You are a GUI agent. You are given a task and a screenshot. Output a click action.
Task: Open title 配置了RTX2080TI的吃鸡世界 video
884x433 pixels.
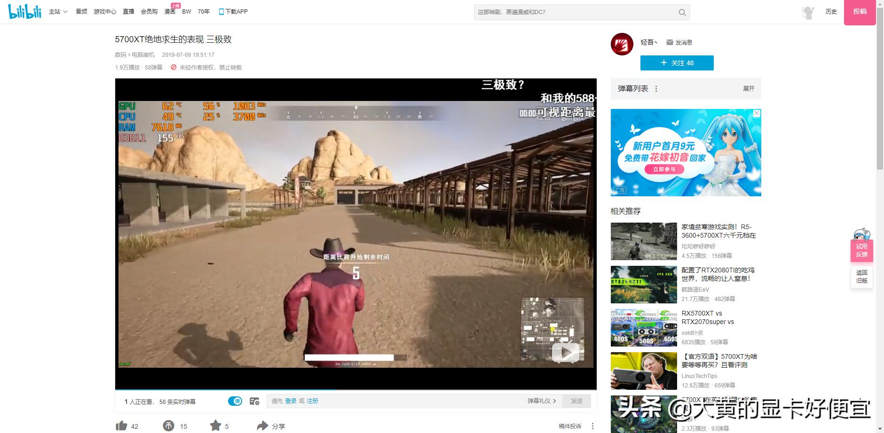718,274
